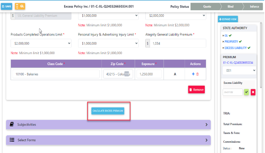Expand the Subjectivities section chevron
265x153 pixels.
tap(206, 124)
